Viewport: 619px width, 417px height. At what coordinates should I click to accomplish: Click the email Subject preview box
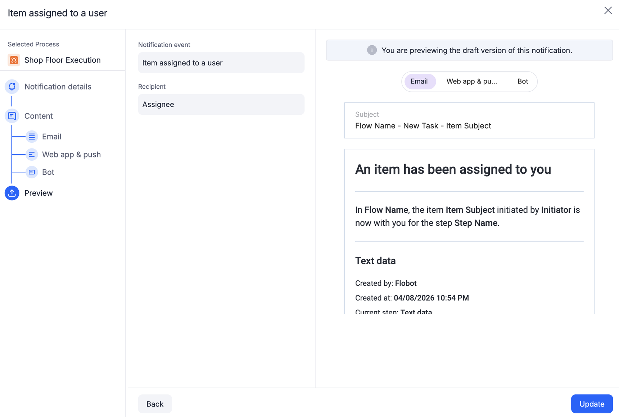click(469, 120)
